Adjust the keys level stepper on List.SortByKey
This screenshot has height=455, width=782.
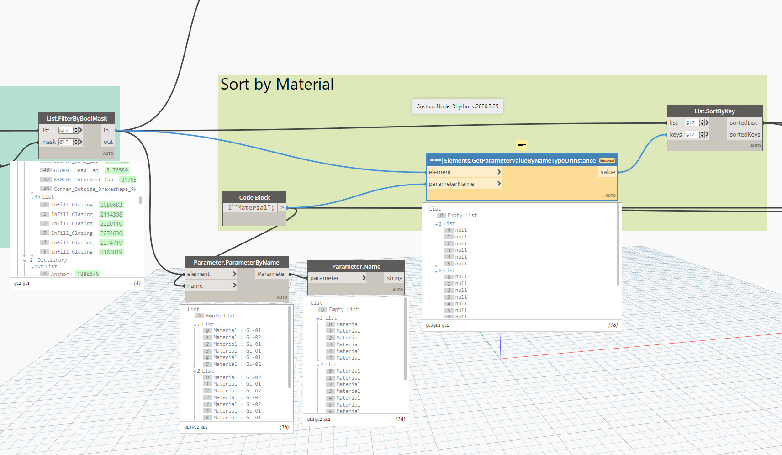(x=702, y=134)
